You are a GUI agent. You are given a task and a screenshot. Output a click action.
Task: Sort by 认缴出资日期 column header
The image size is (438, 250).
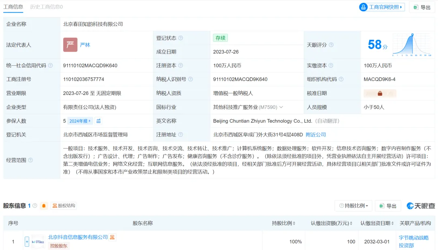point(377,223)
